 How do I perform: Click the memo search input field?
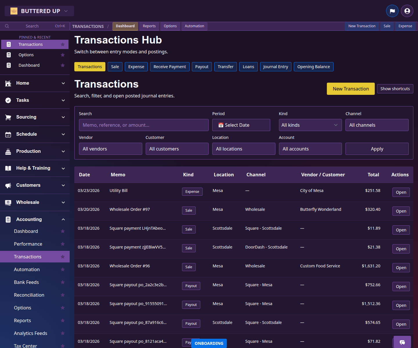(x=143, y=125)
